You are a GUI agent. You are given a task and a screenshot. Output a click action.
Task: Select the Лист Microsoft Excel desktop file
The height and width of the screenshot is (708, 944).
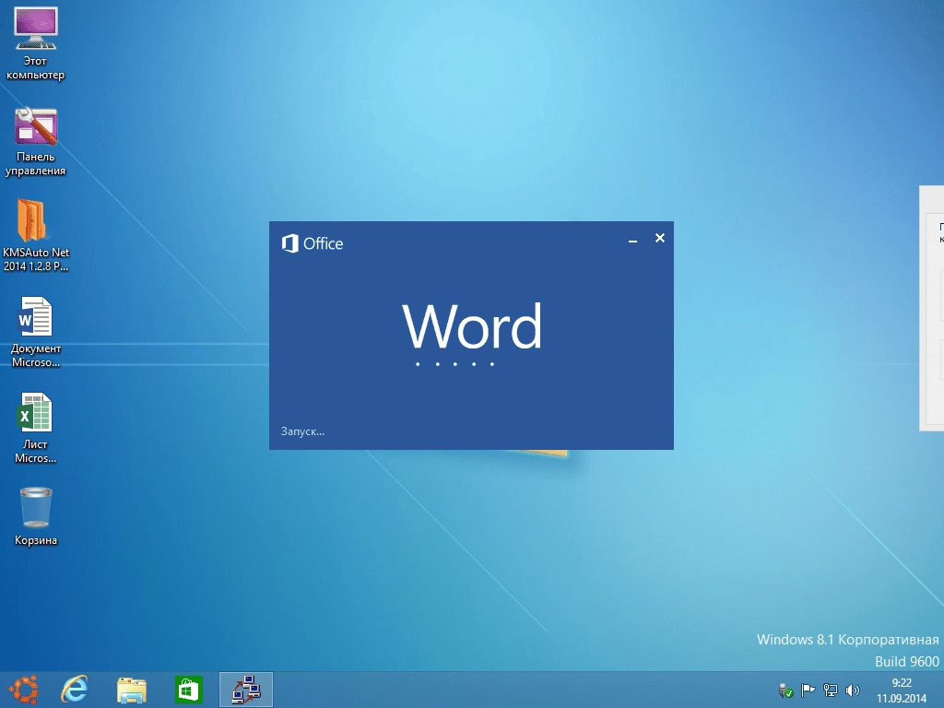(x=36, y=428)
